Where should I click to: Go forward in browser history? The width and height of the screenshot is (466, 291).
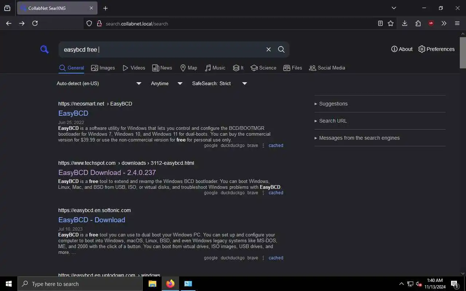click(22, 23)
